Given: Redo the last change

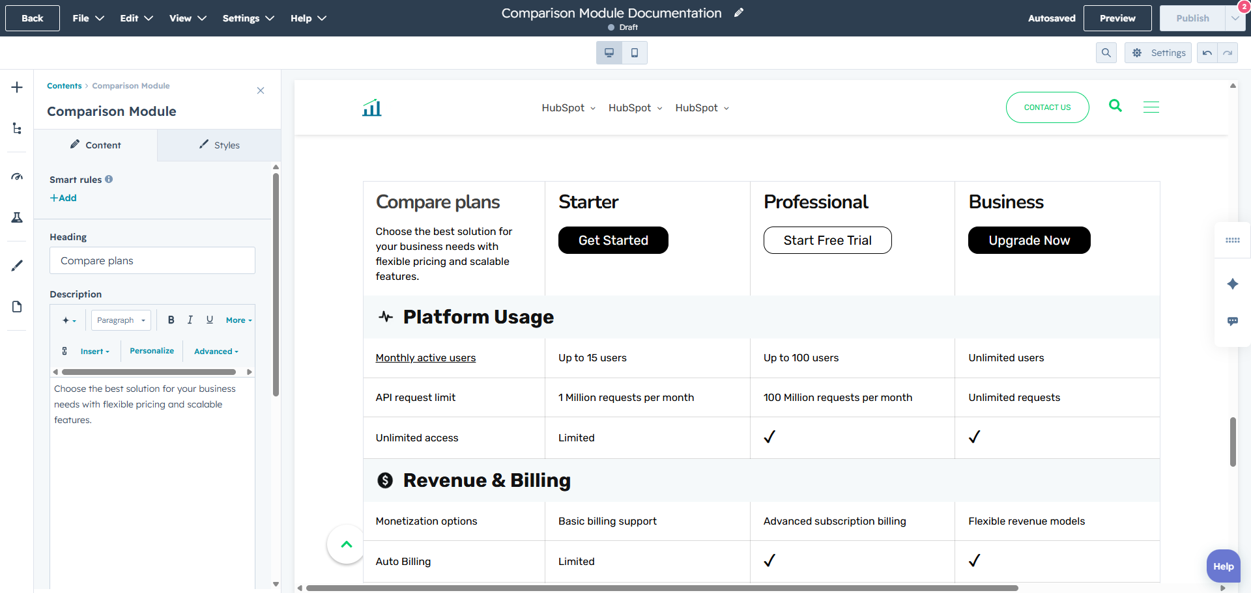Looking at the screenshot, I should click(x=1228, y=53).
